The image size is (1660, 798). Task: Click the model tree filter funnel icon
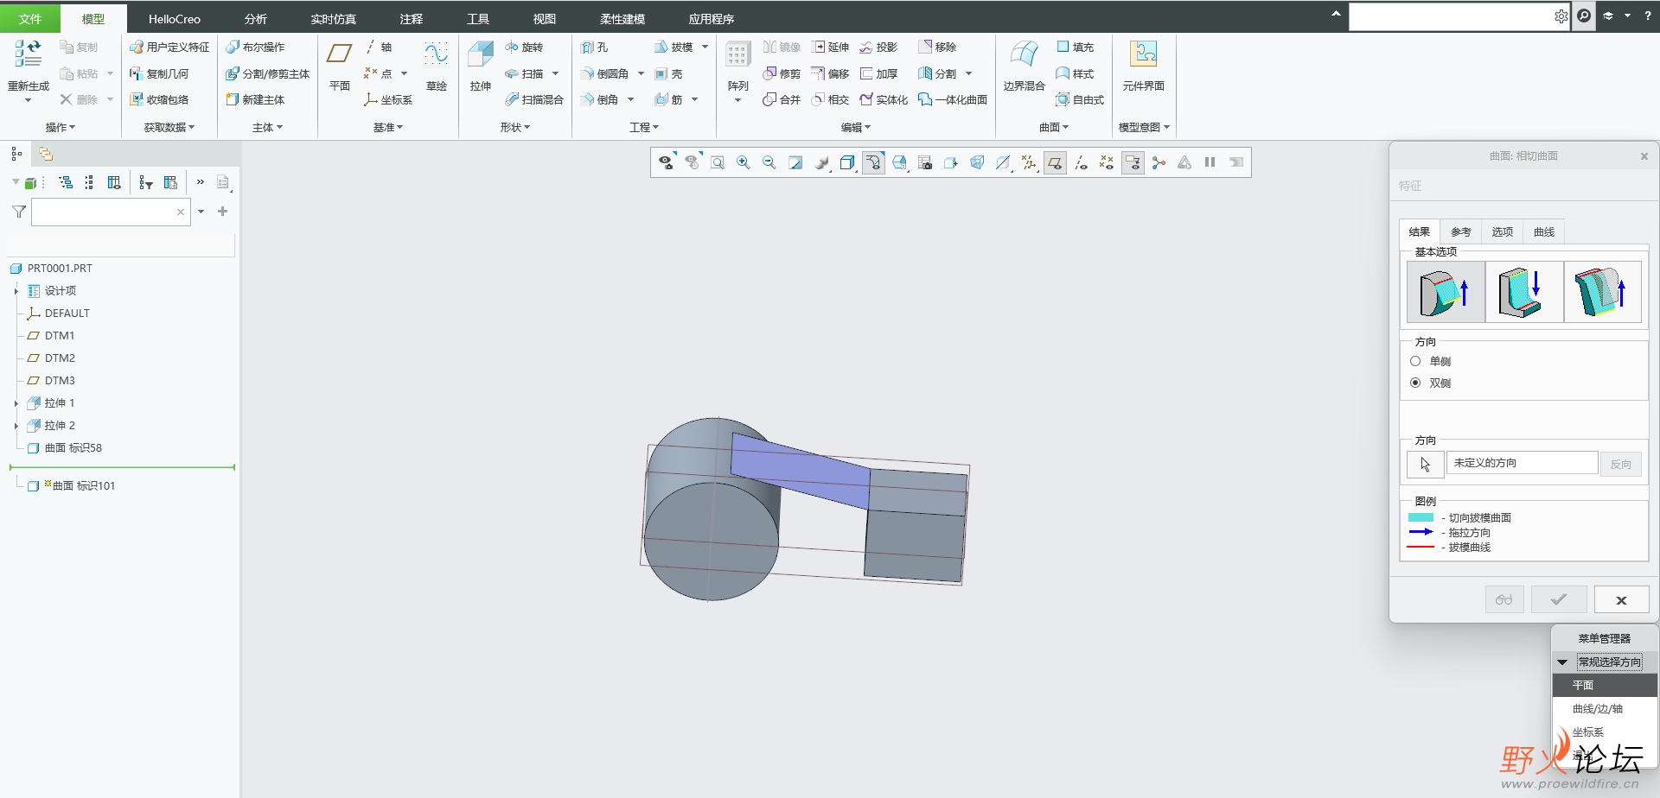[x=19, y=212]
